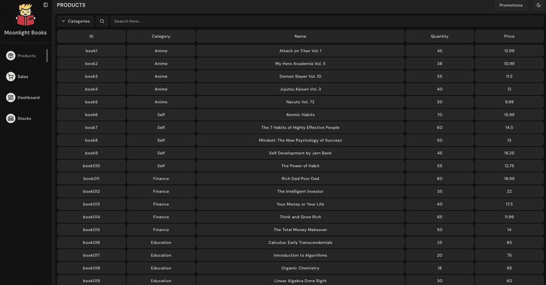
Task: Select 'The Total Money Makeover' cell
Action: pyautogui.click(x=300, y=230)
